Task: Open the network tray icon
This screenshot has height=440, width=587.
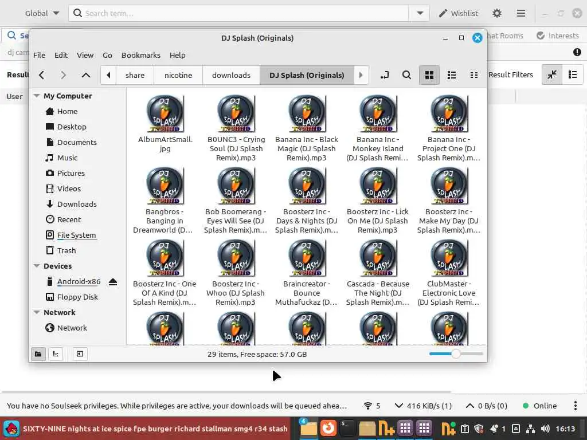Action: (530, 429)
